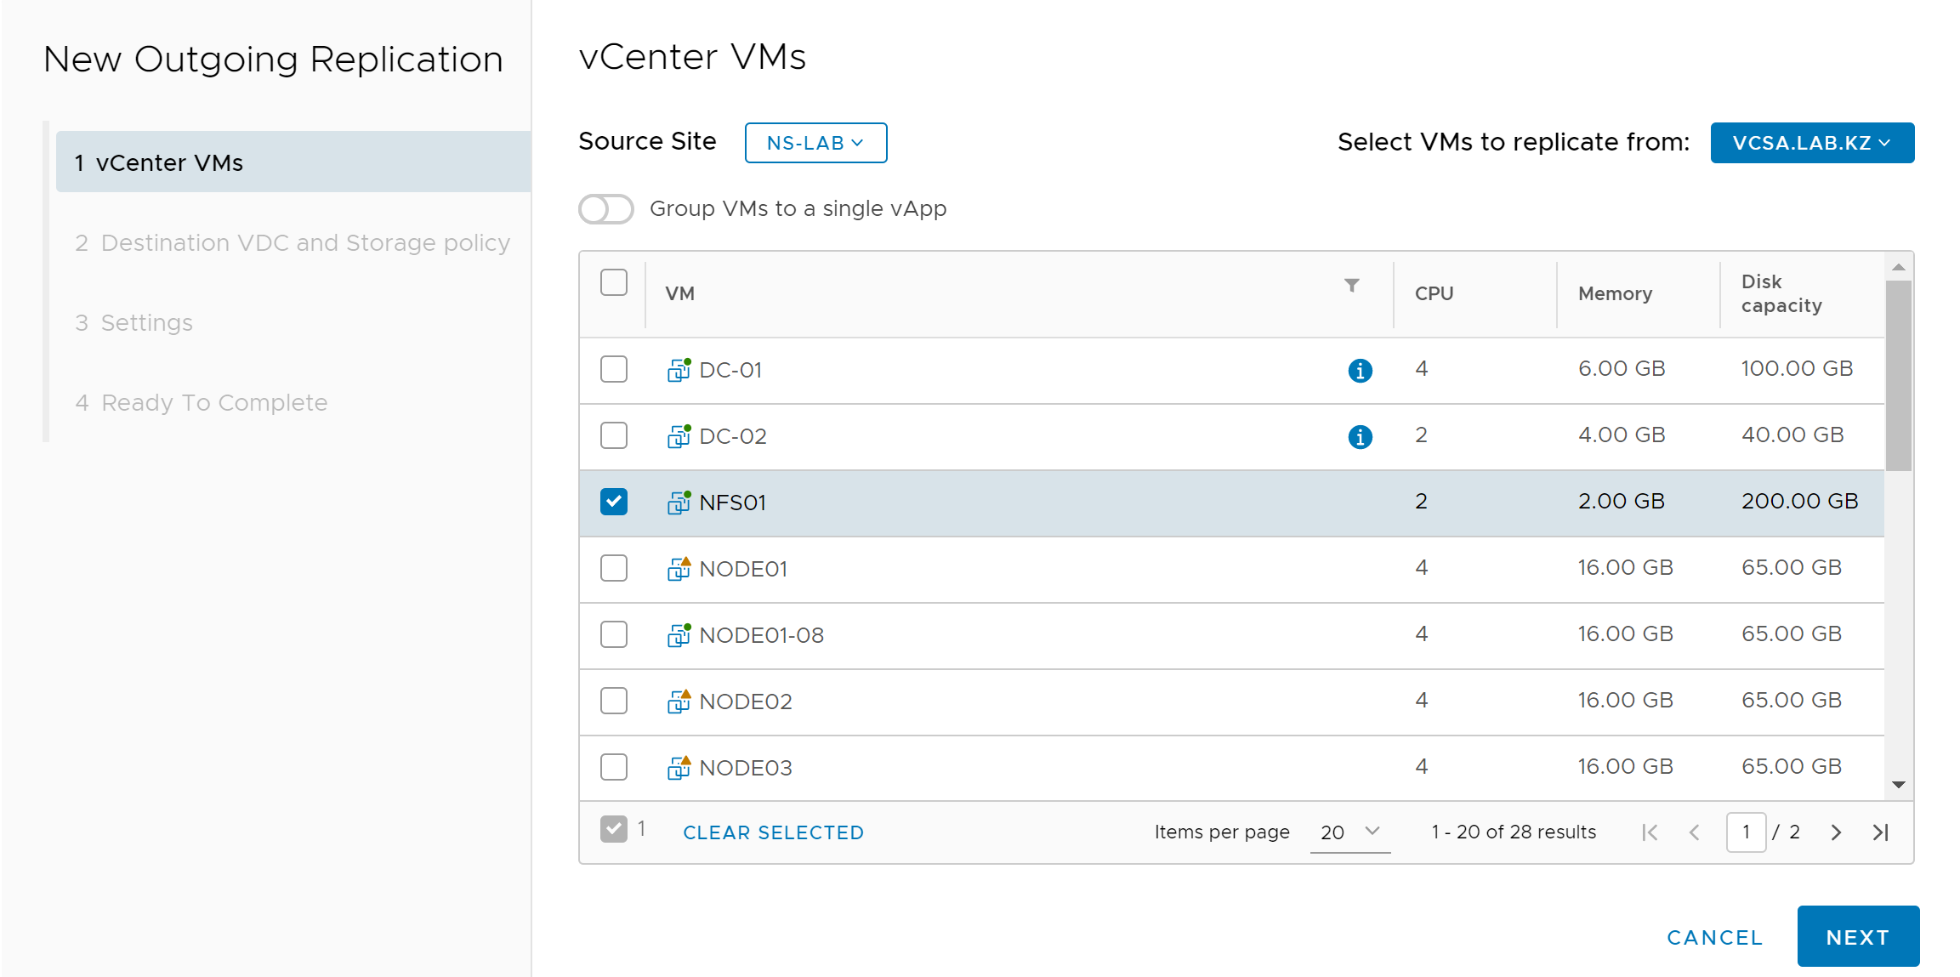Click the NEXT button
This screenshot has height=977, width=1960.
coord(1858,936)
